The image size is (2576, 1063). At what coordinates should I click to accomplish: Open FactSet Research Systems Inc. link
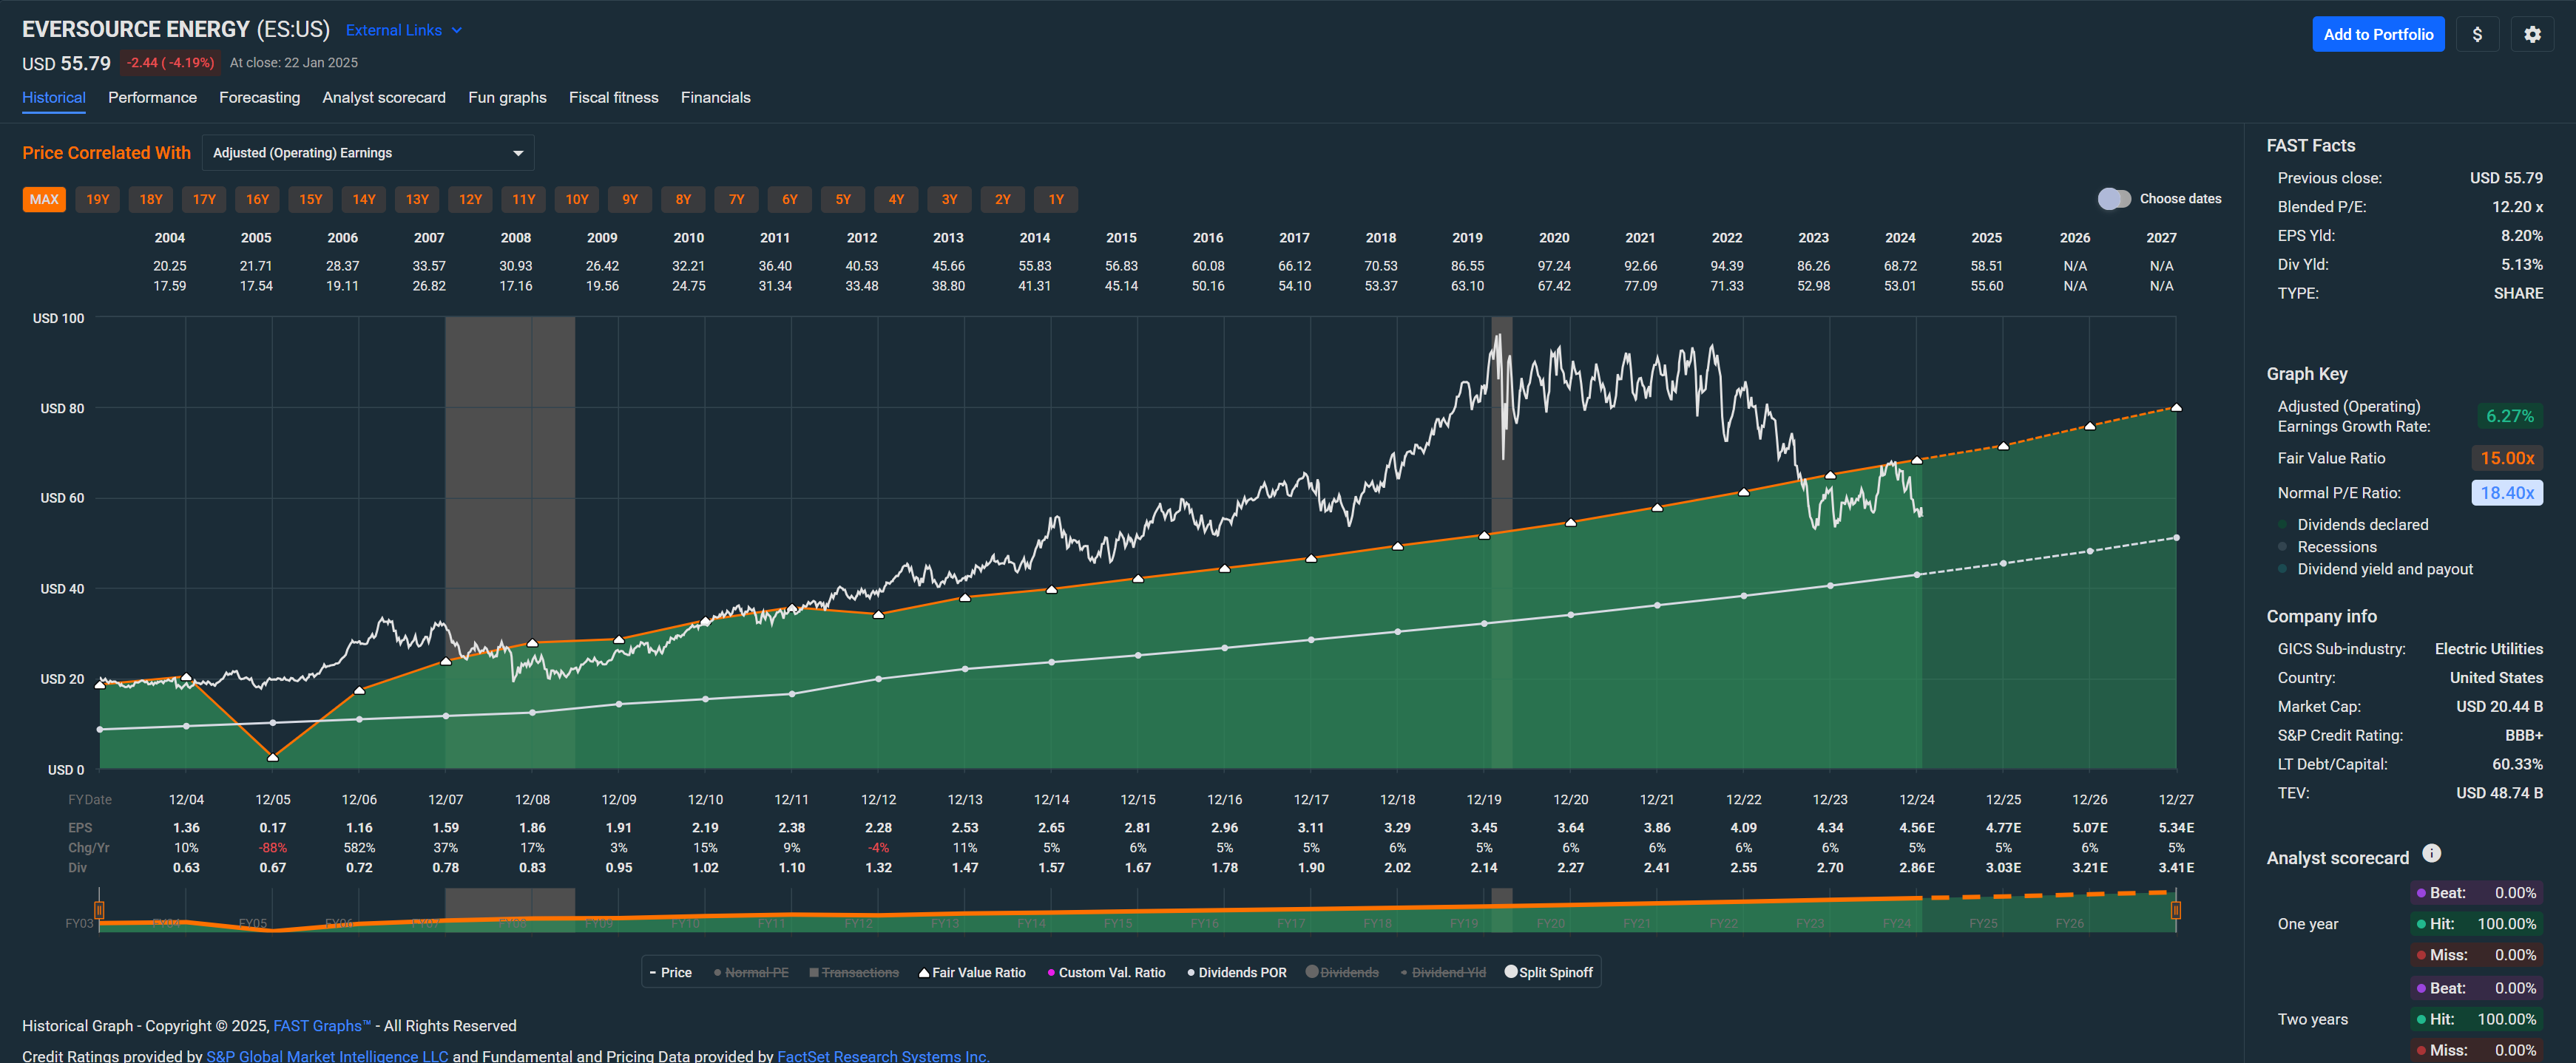pos(883,1055)
